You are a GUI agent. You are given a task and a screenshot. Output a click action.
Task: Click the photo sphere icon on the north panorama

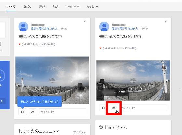(133, 80)
